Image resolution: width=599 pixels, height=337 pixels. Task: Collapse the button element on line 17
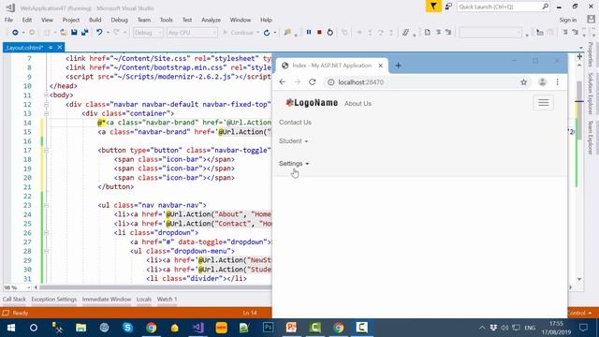[46, 150]
